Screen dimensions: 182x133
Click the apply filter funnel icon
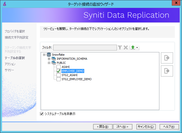pos(120,47)
